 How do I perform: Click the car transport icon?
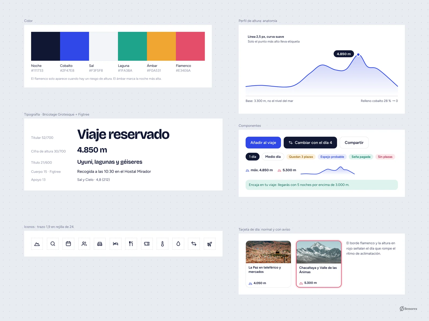point(100,244)
